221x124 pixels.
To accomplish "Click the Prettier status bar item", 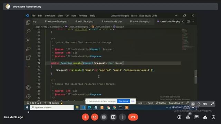I will point(161,103).
